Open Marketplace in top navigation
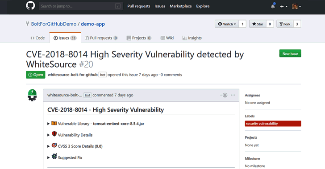325x169 pixels. click(181, 6)
